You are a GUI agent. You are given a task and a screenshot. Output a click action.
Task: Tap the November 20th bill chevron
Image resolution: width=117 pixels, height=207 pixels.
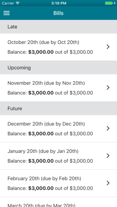108,87
